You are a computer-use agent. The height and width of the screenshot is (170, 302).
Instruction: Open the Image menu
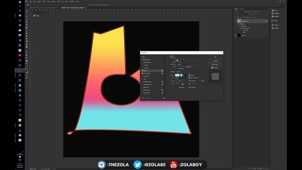[39, 1]
